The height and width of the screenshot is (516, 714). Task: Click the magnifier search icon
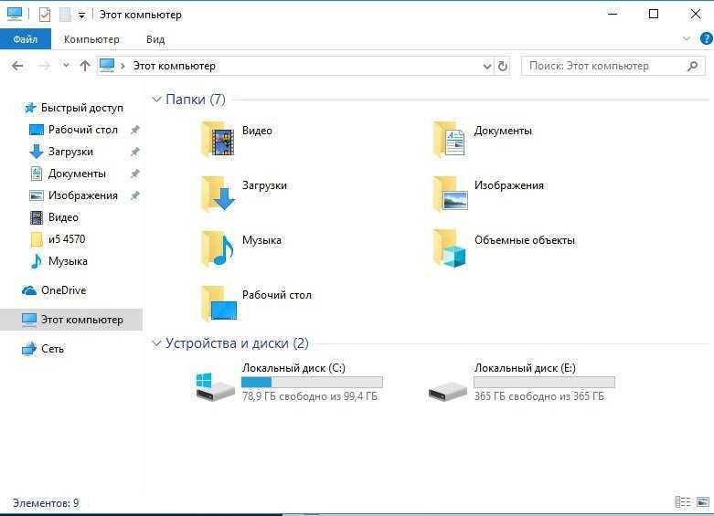point(693,66)
